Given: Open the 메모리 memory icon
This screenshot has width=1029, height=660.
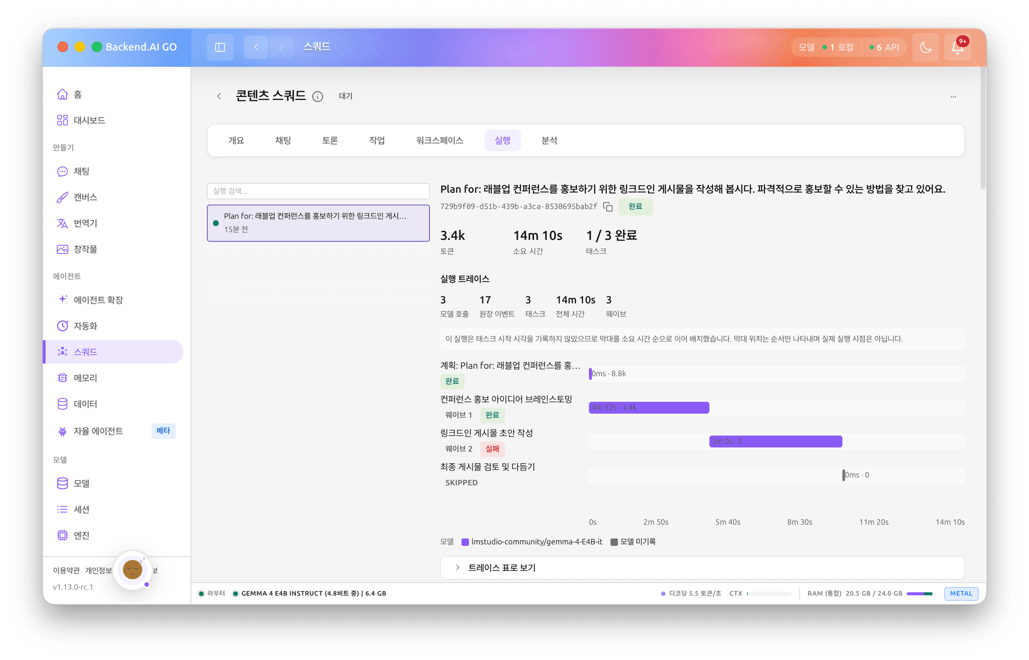Looking at the screenshot, I should [63, 378].
